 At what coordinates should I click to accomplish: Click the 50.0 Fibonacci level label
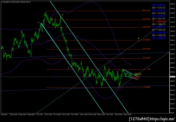pyautogui.click(x=147, y=49)
